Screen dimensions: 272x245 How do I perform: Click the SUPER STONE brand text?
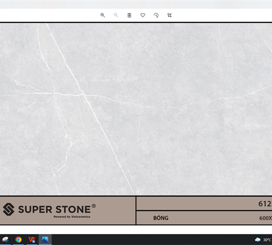(x=54, y=210)
